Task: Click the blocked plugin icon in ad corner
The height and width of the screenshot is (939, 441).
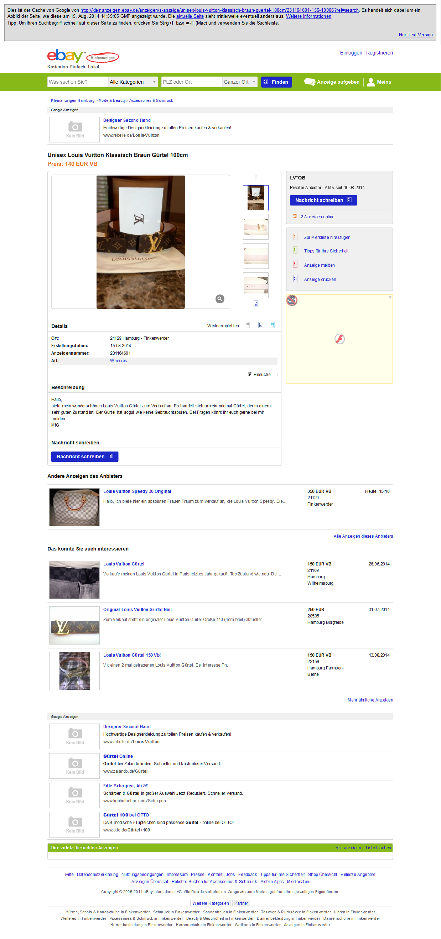Action: pos(292,300)
